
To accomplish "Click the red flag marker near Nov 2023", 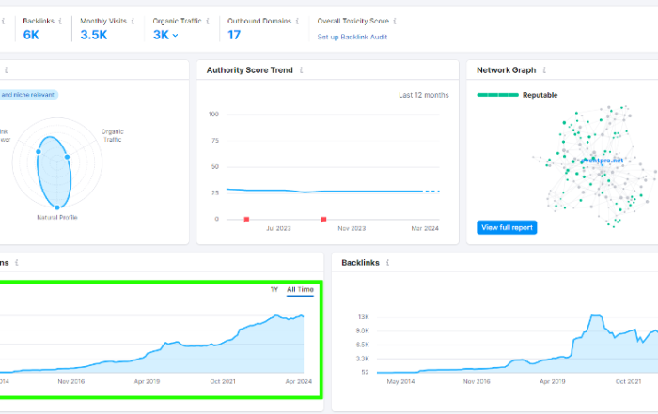I will [323, 219].
